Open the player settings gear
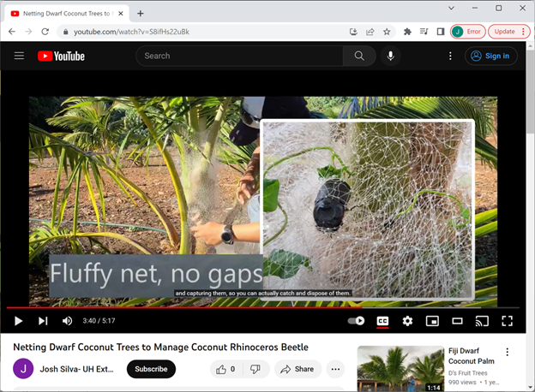Screen dimensions: 535x392 (x=407, y=321)
